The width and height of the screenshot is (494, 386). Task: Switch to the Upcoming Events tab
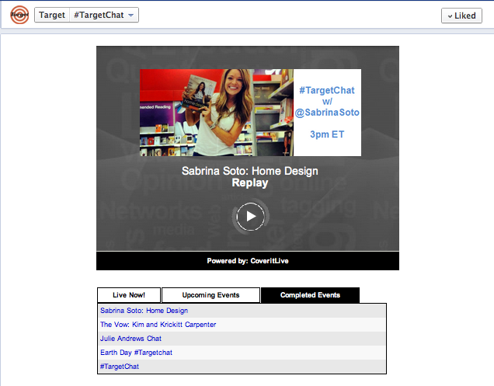[x=210, y=295]
